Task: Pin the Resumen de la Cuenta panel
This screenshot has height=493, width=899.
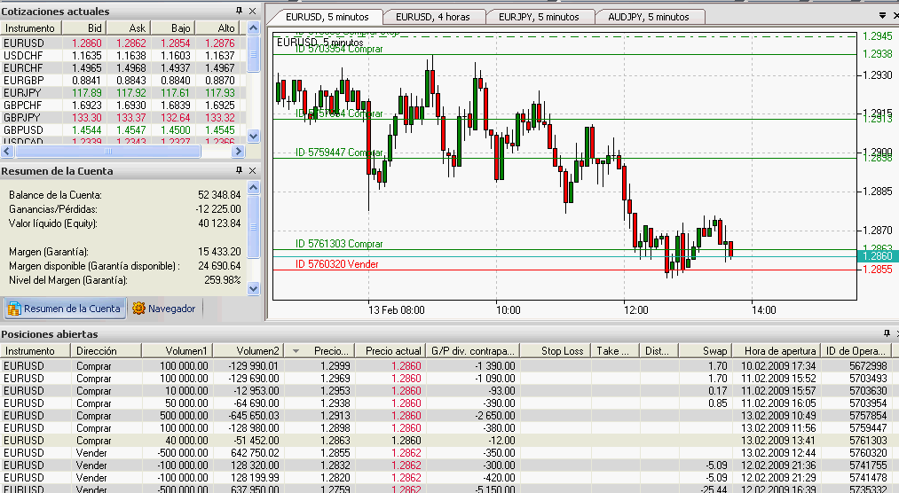Action: pos(239,170)
